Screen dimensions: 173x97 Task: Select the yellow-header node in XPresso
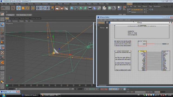(142, 61)
